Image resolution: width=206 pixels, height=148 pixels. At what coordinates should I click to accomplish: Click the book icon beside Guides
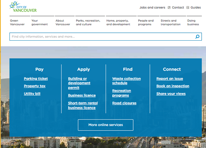tap(188, 7)
